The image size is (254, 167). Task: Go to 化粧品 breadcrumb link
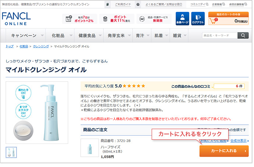click(x=24, y=46)
